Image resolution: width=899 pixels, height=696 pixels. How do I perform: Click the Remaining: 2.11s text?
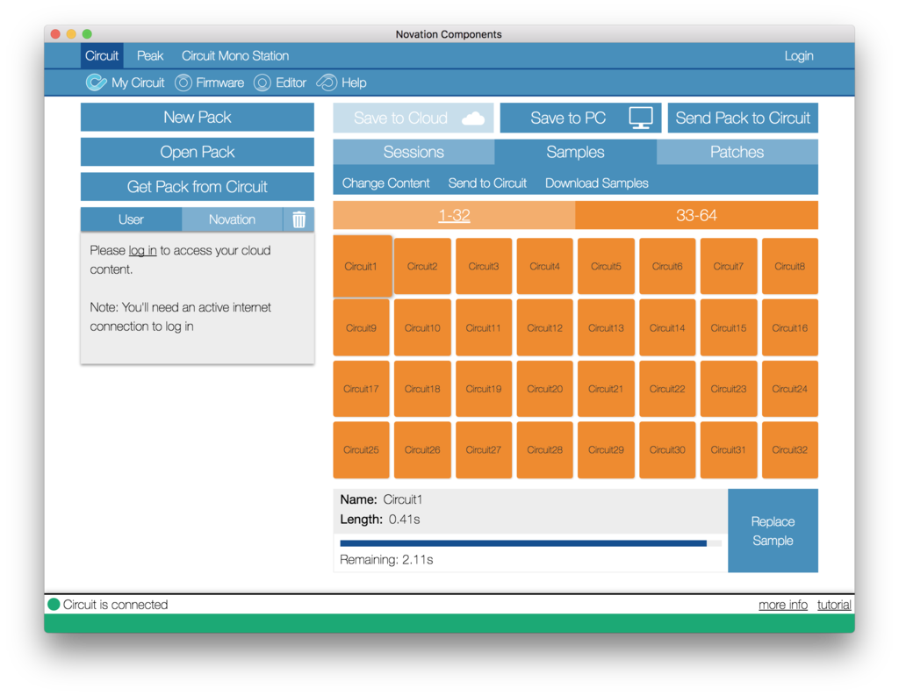click(386, 560)
